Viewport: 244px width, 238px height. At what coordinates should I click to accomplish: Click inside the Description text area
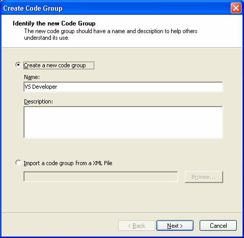(123, 122)
